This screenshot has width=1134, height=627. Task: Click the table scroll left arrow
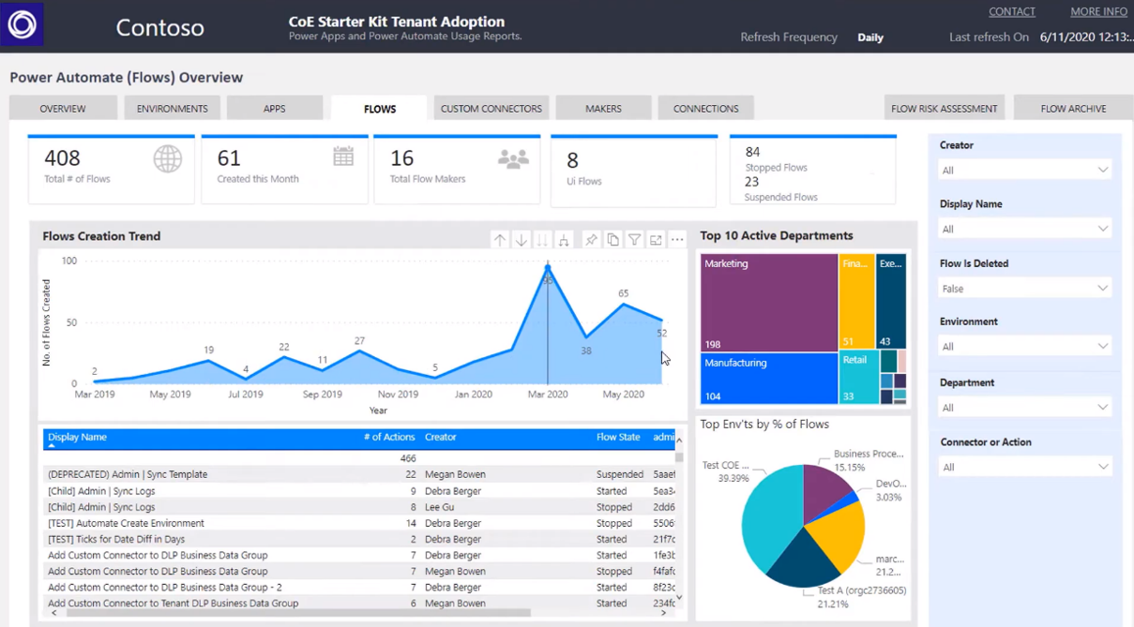[x=53, y=613]
